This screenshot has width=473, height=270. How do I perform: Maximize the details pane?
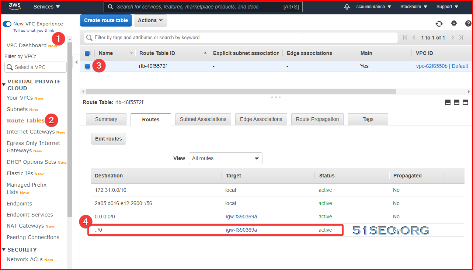point(465,102)
